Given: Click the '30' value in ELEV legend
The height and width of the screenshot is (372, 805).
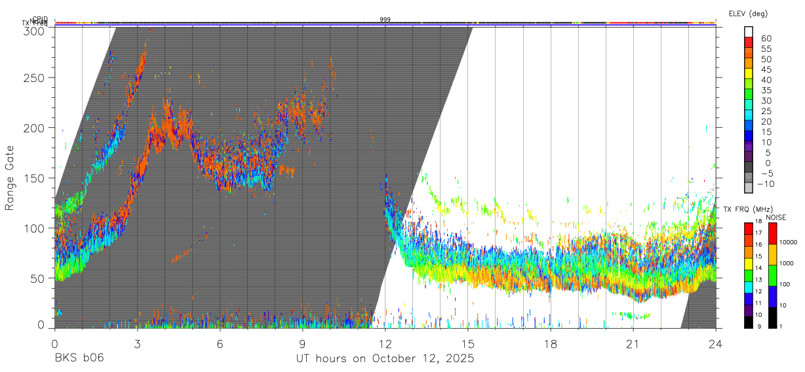Looking at the screenshot, I should (x=766, y=101).
